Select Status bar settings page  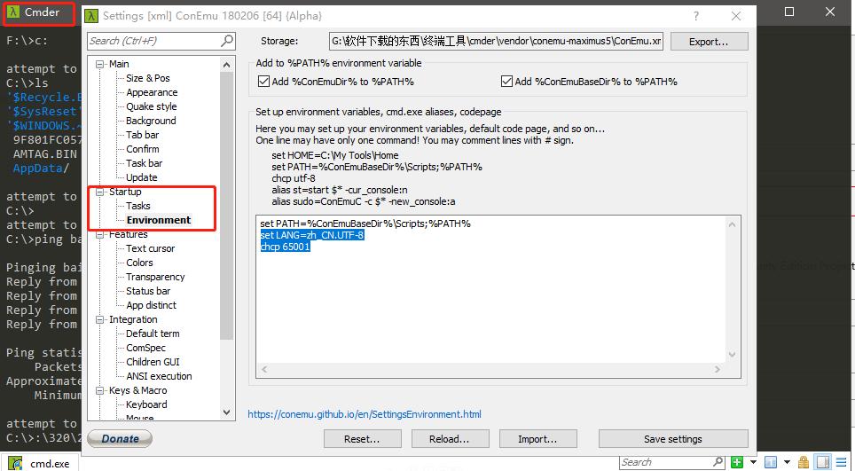coord(148,291)
